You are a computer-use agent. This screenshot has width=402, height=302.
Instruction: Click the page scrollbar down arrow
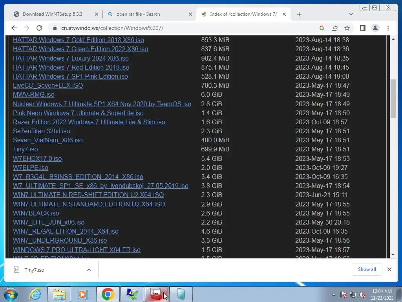coord(393,255)
